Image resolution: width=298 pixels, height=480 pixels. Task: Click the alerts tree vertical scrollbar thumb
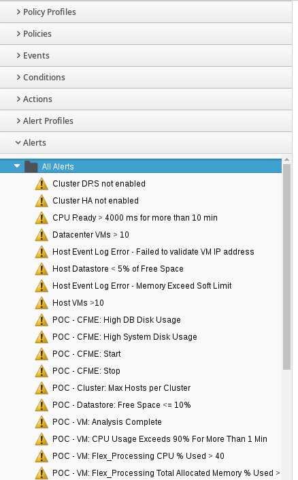tap(286, 267)
